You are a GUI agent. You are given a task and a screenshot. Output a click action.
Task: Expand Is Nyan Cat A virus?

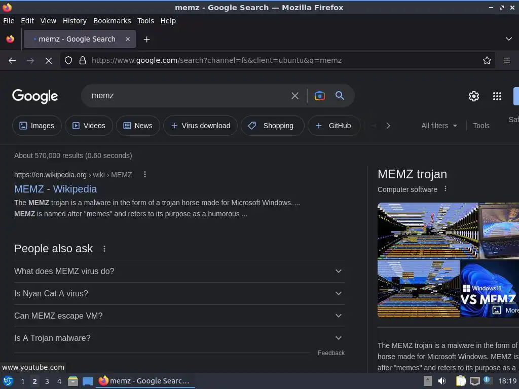179,293
